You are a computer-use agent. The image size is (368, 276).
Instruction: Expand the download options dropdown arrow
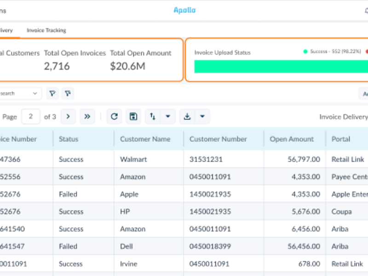[x=202, y=117]
